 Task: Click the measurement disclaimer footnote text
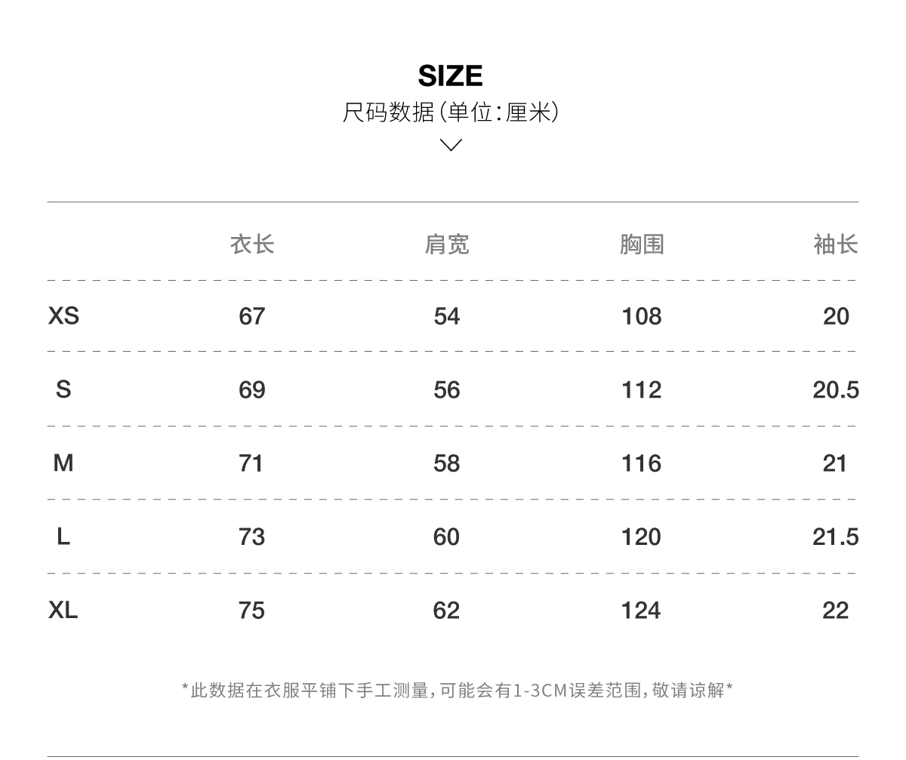click(458, 690)
